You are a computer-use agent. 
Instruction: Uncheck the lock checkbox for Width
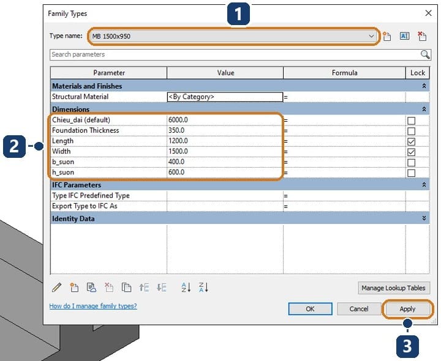pos(411,152)
